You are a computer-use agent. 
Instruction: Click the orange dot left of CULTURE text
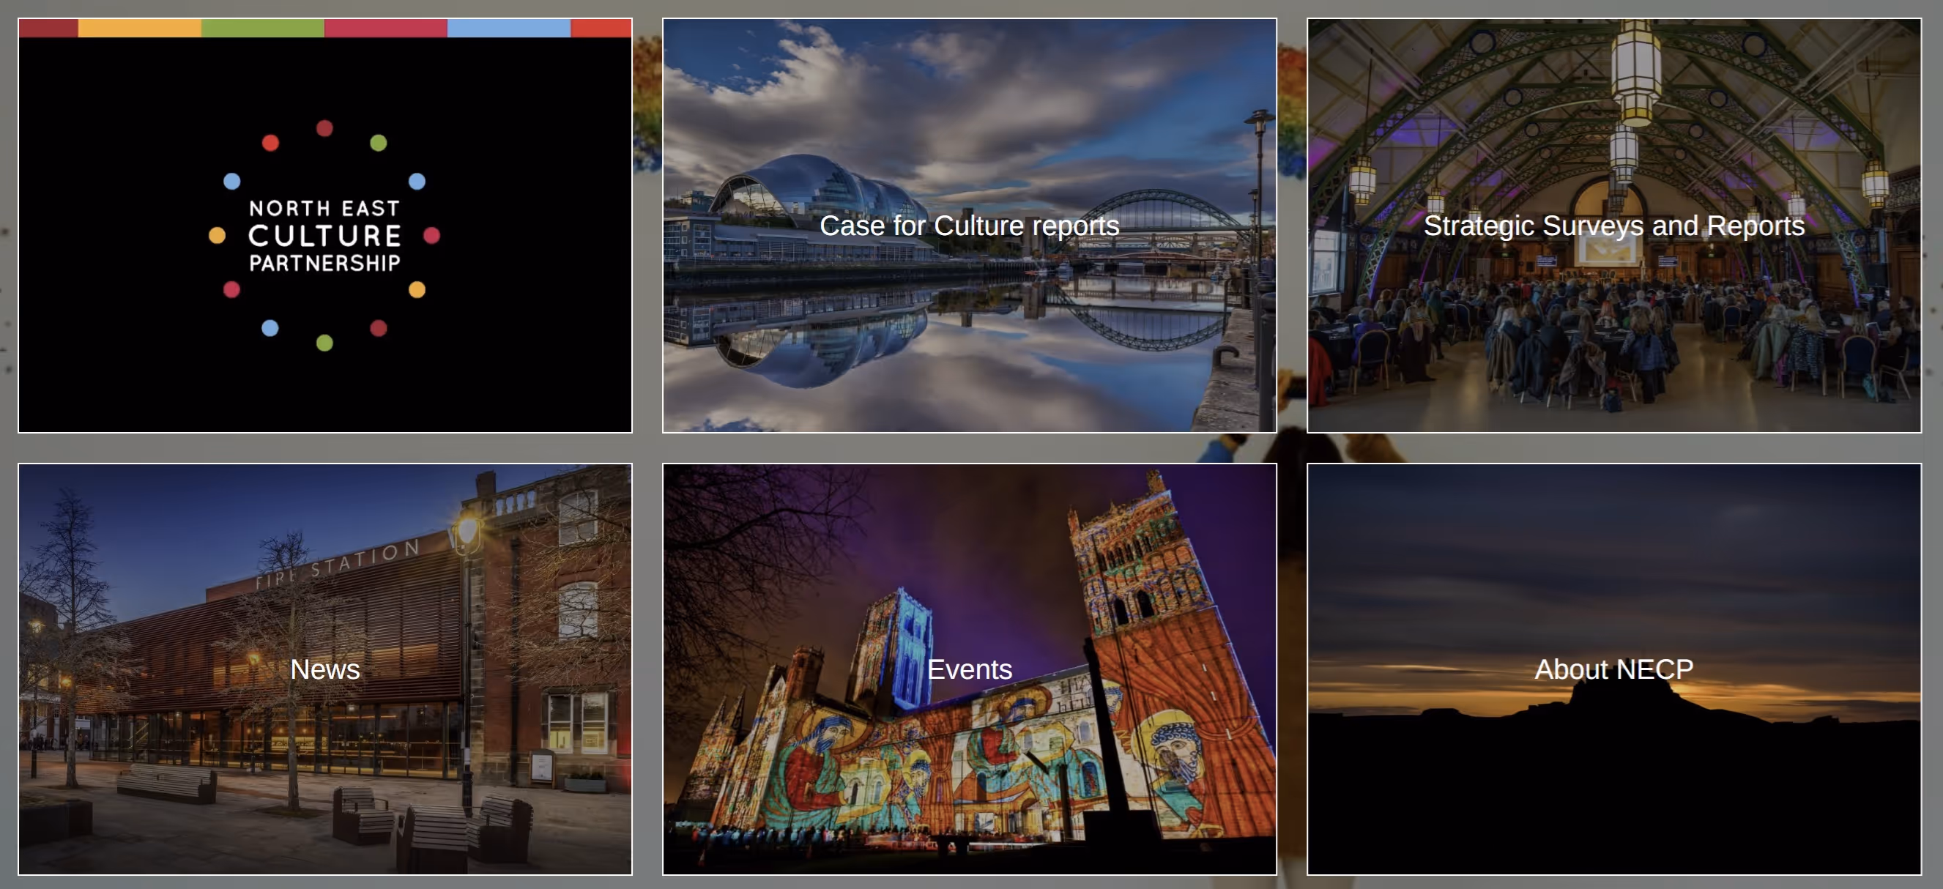point(217,235)
